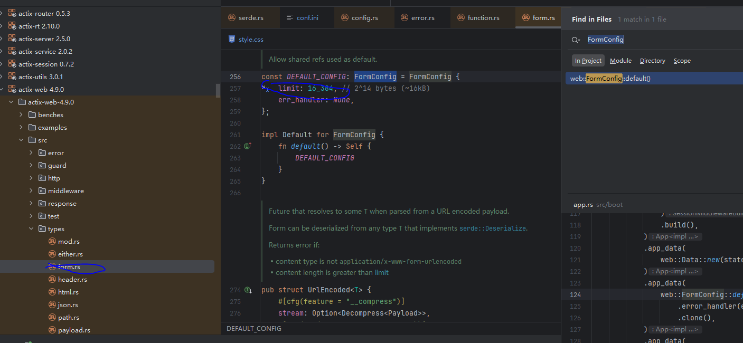The width and height of the screenshot is (743, 343).
Task: Click the folder icon of actix-web-4.9.0
Action: (x=22, y=102)
